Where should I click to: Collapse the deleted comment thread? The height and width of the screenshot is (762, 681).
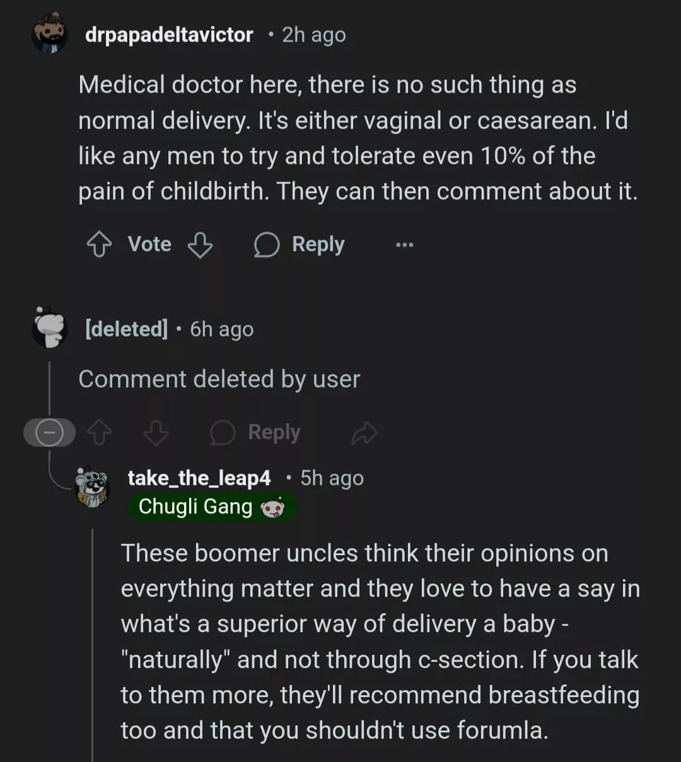(x=49, y=433)
